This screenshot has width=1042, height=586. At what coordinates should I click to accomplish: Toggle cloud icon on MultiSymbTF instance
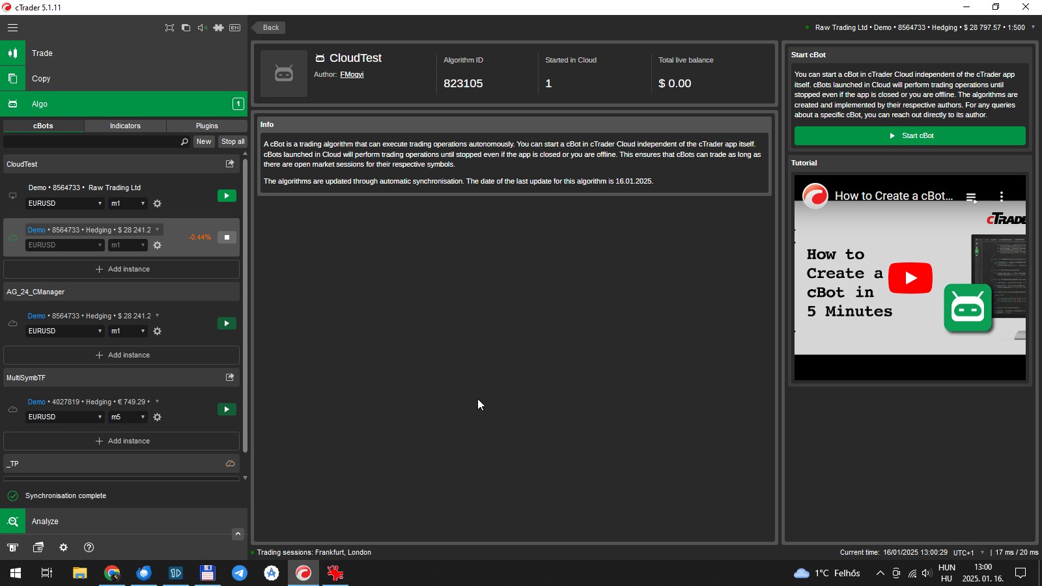(12, 409)
